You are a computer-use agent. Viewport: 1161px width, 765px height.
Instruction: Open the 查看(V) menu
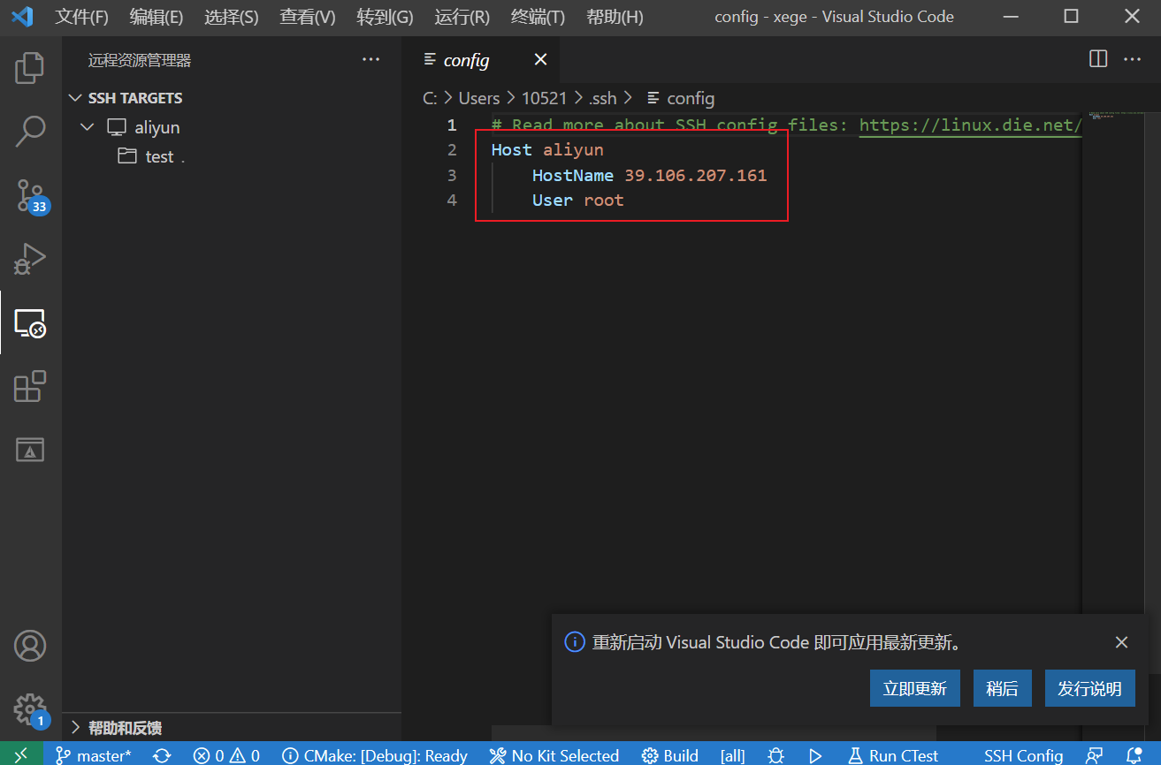[x=307, y=17]
